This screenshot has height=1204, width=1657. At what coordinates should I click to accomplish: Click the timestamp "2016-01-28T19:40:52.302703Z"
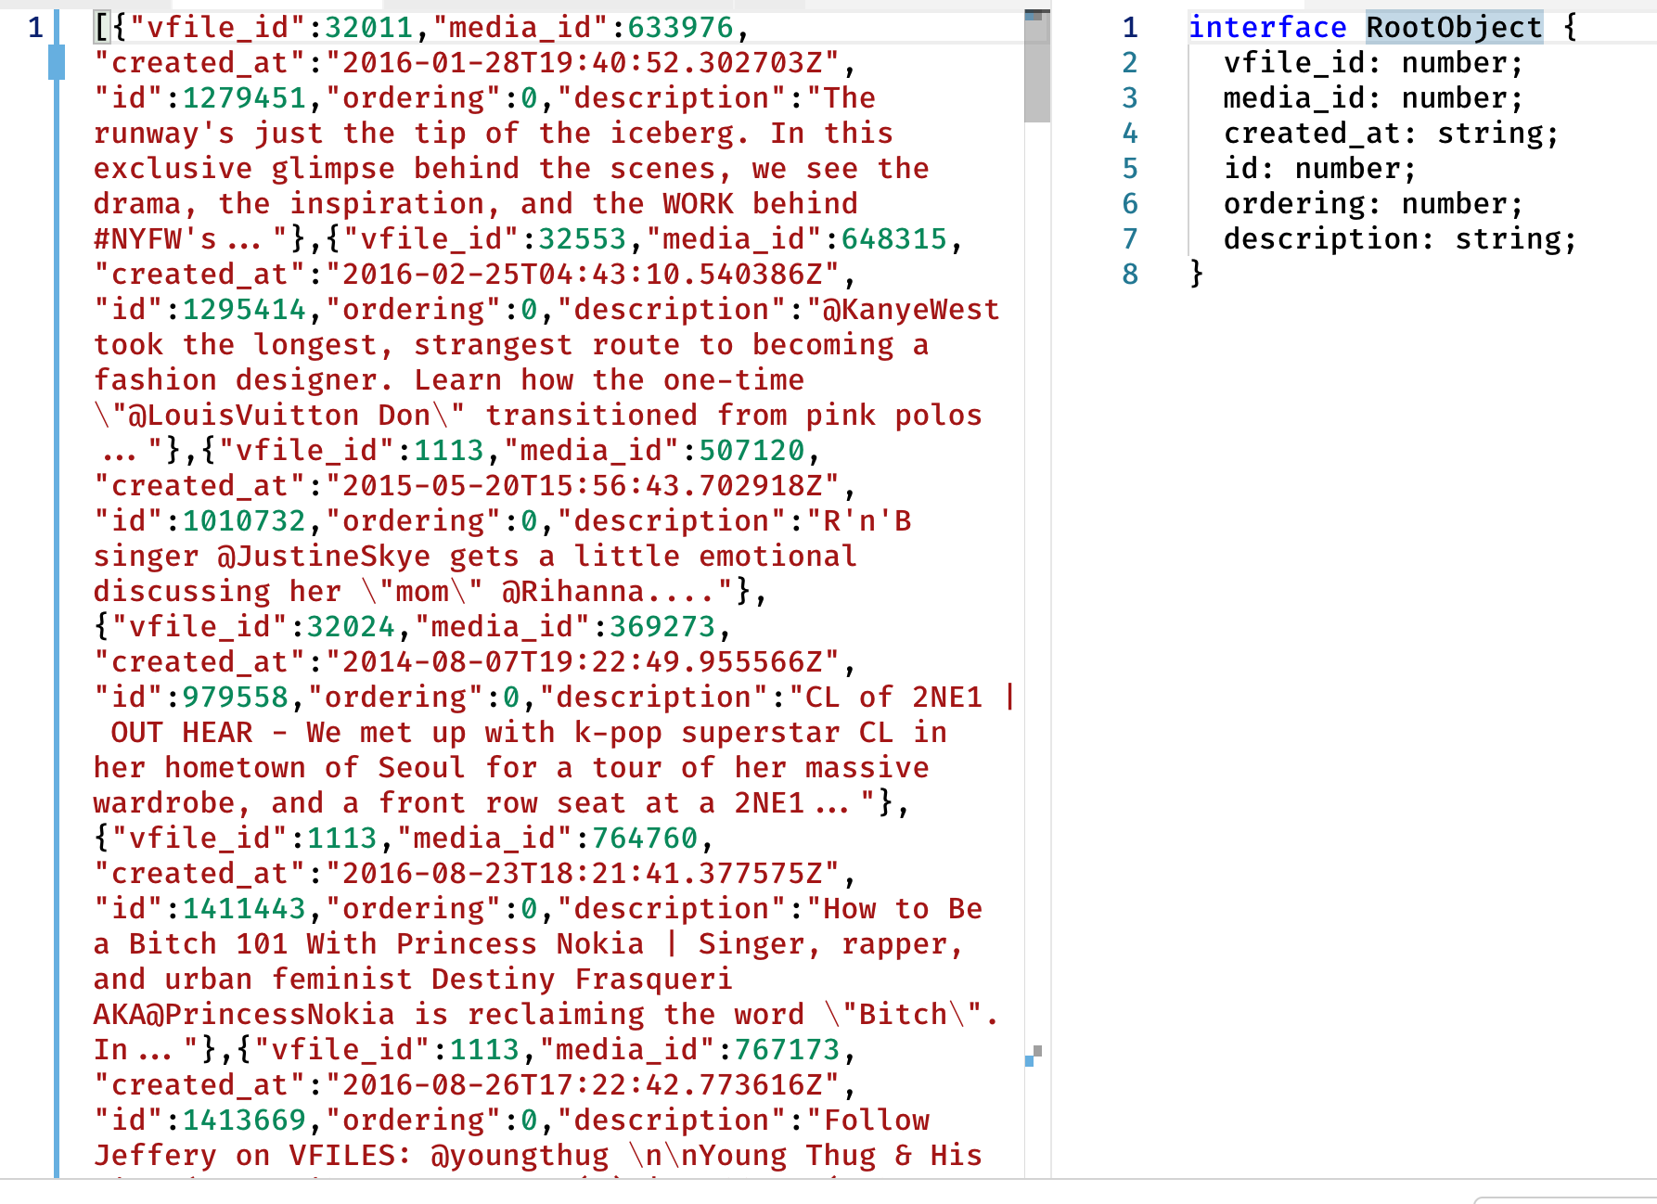[x=583, y=63]
